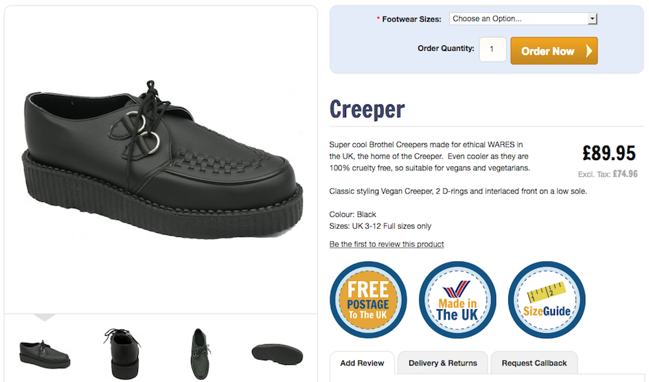
Task: Click the dropdown arrow beside Choose an Option
Action: tap(592, 19)
